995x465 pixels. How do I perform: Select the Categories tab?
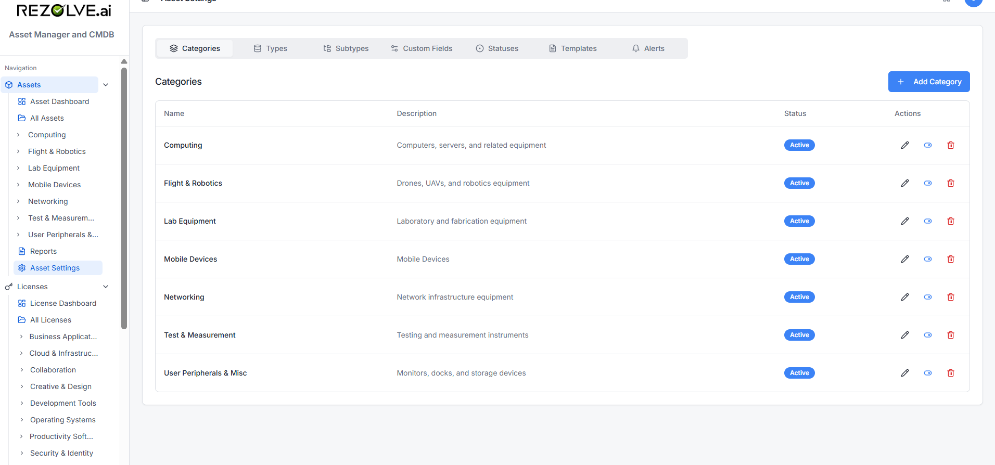pyautogui.click(x=195, y=48)
